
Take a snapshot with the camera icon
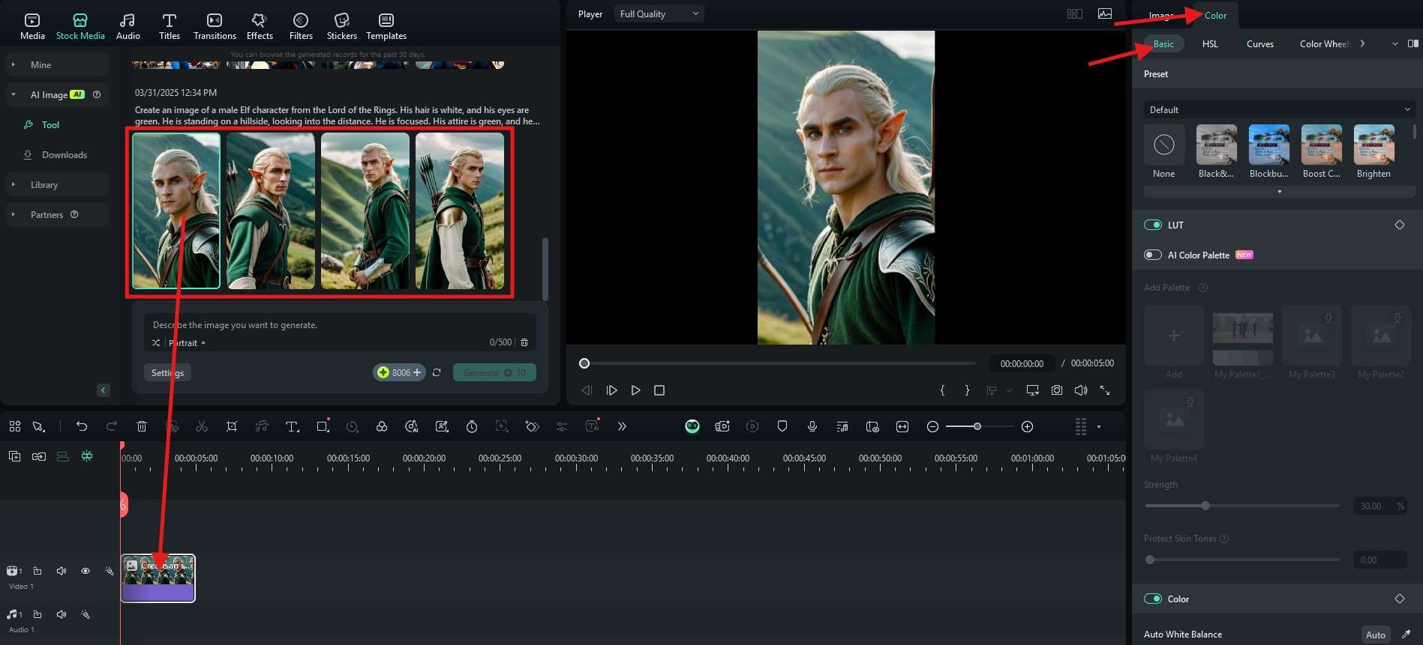pos(1057,390)
